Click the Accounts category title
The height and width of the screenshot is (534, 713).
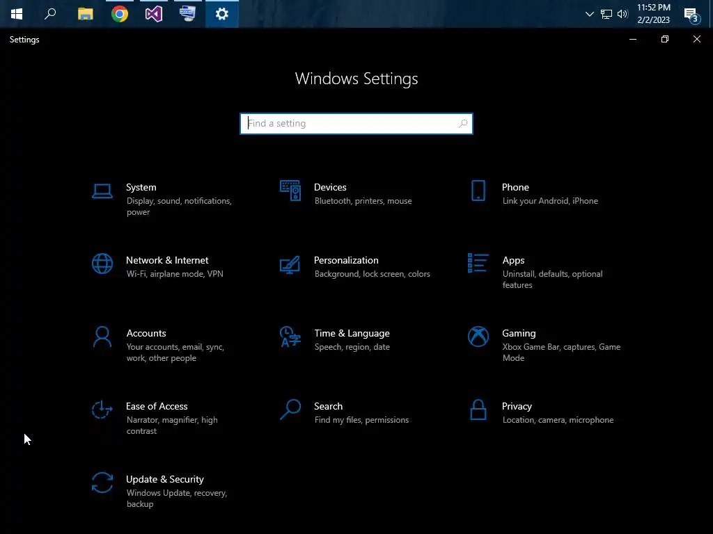[146, 333]
